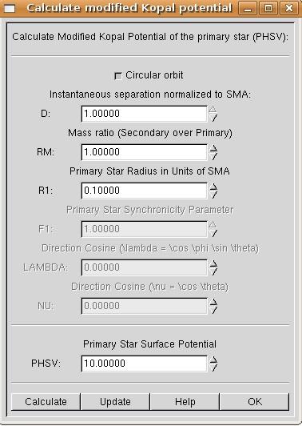Decrease D separation value with down arrow
The height and width of the screenshot is (426, 302).
pos(213,118)
